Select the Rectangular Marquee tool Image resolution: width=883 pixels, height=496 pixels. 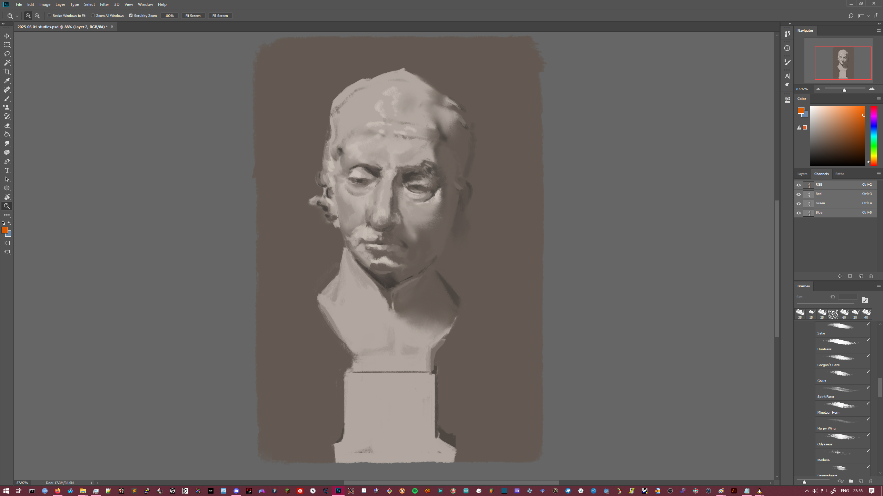[x=7, y=45]
